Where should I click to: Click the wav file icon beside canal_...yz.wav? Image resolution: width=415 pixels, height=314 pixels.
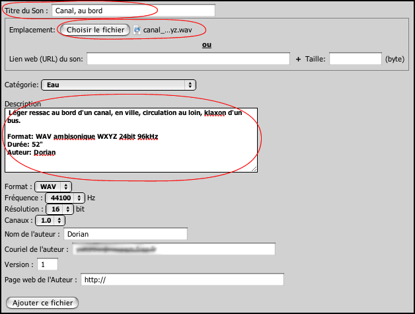(x=137, y=30)
